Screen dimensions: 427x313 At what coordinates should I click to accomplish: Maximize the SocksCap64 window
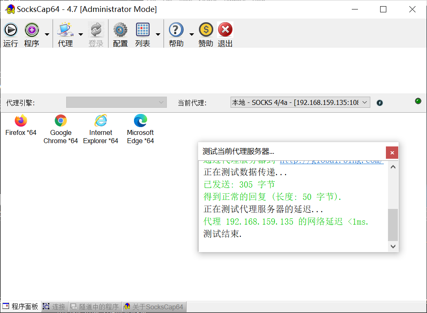click(383, 9)
